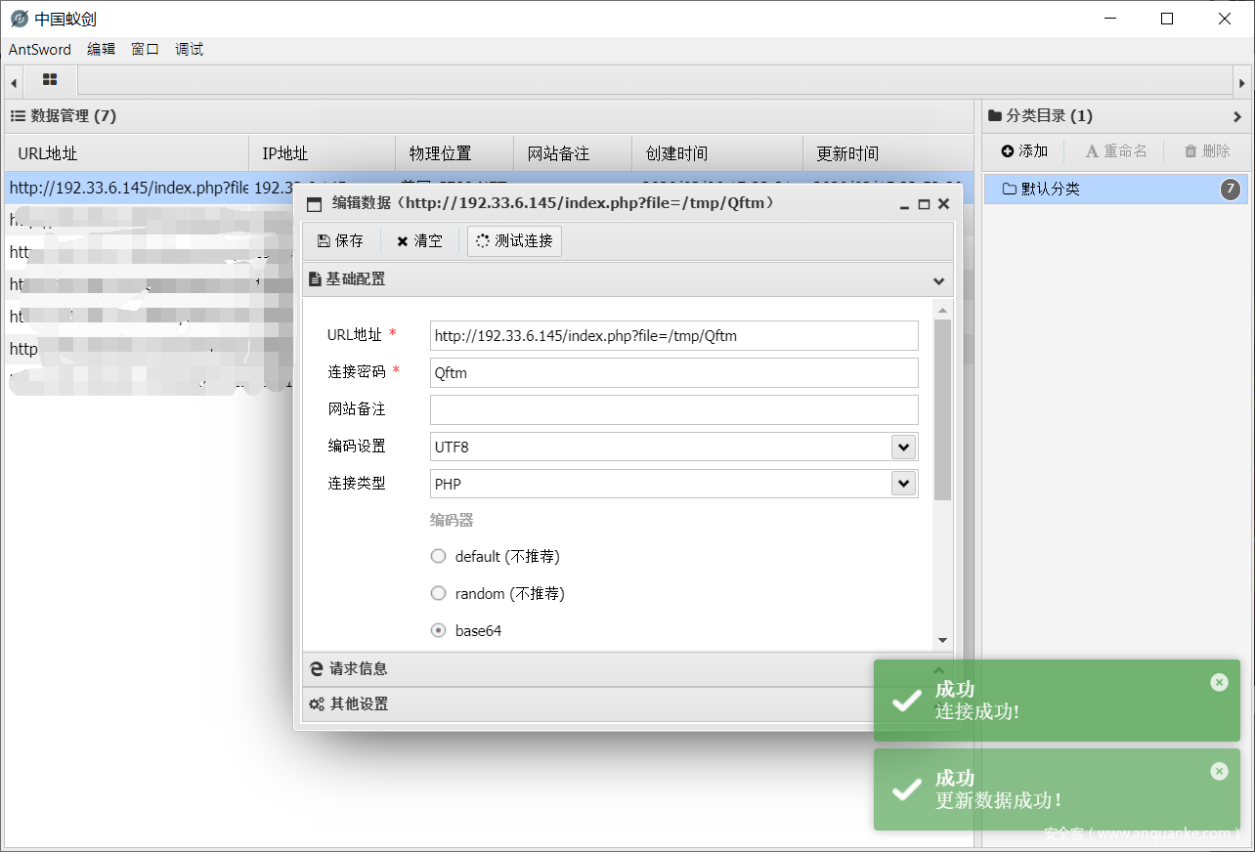Click the Clear (清空) X icon button
The width and height of the screenshot is (1255, 852).
tap(419, 241)
